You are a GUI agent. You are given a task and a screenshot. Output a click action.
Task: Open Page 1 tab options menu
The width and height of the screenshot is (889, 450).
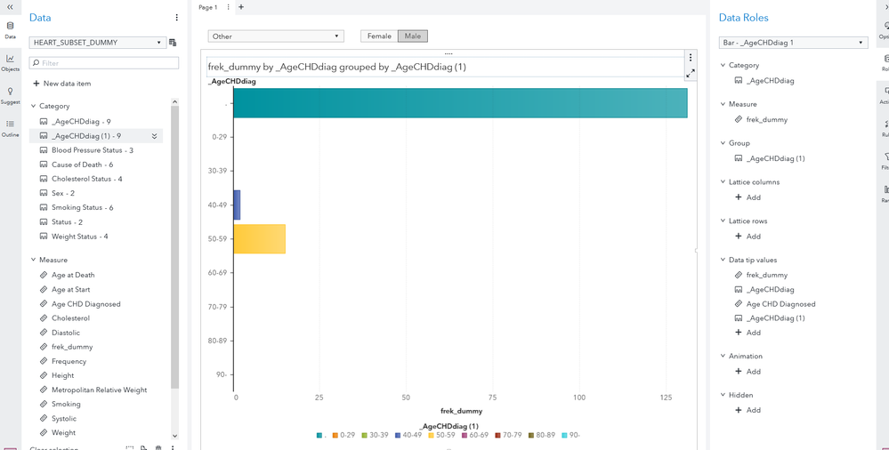[x=228, y=7]
